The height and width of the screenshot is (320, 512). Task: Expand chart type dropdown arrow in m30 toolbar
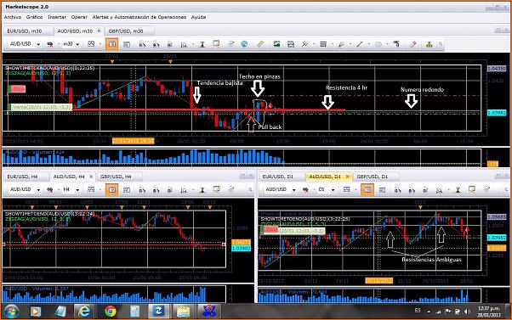point(100,44)
